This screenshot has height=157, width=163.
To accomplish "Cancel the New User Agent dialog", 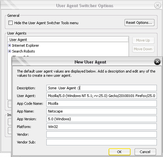I will 145,152.
